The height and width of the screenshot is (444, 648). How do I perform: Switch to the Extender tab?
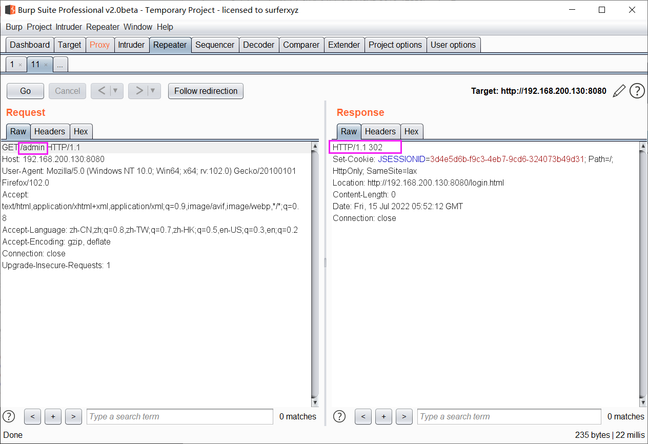tap(344, 45)
